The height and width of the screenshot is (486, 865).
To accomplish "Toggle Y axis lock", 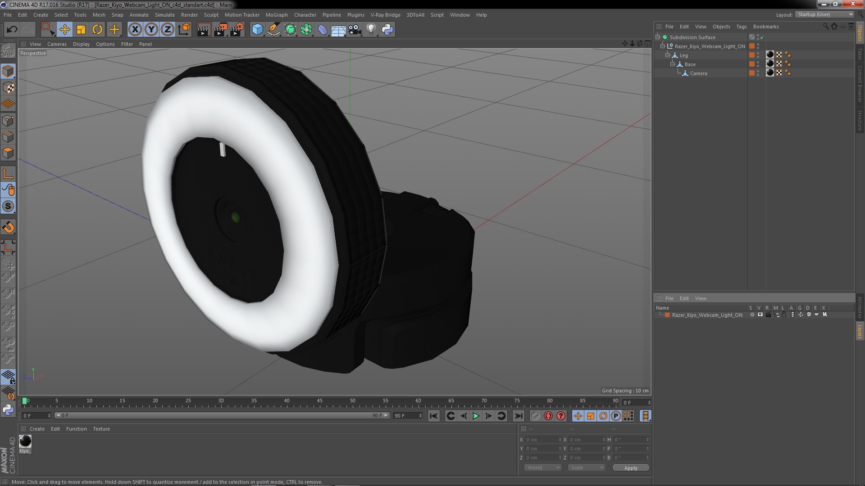I will tap(151, 30).
